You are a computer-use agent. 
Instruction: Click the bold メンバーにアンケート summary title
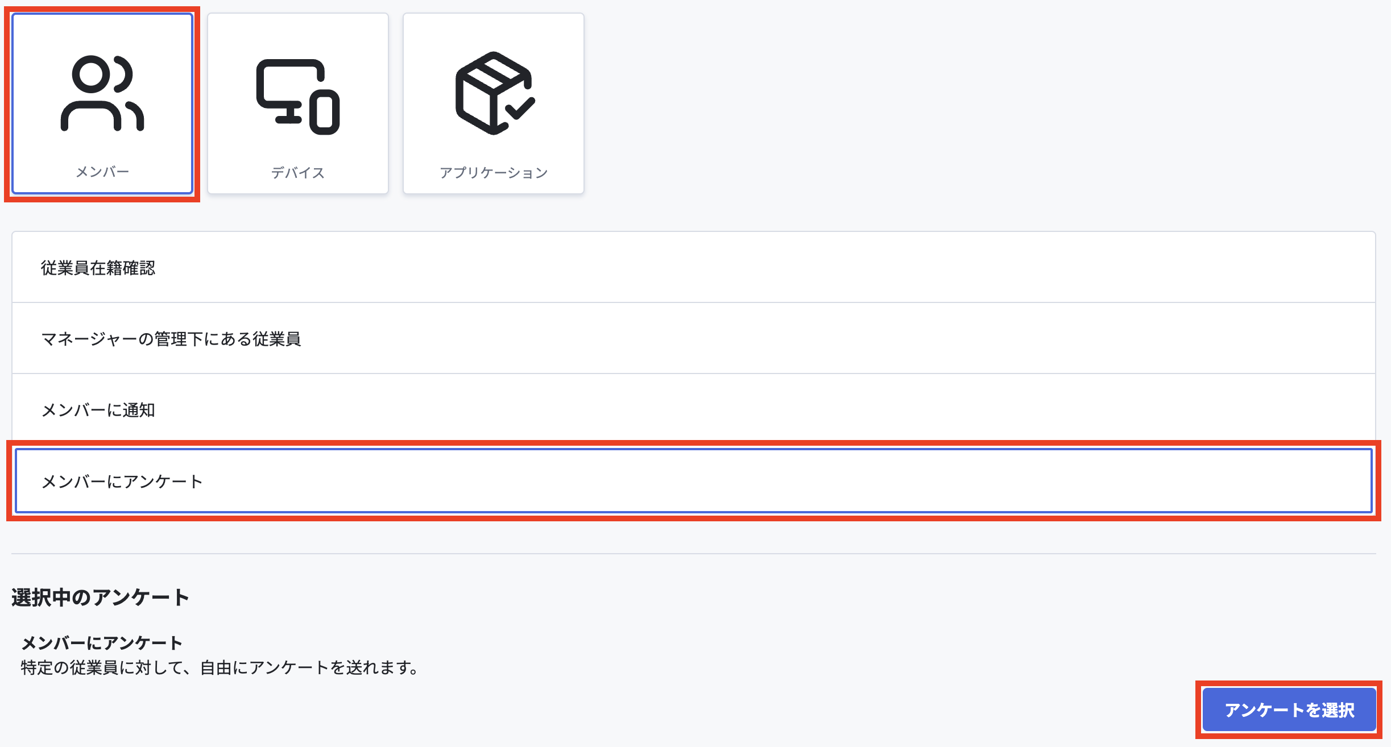coord(102,643)
